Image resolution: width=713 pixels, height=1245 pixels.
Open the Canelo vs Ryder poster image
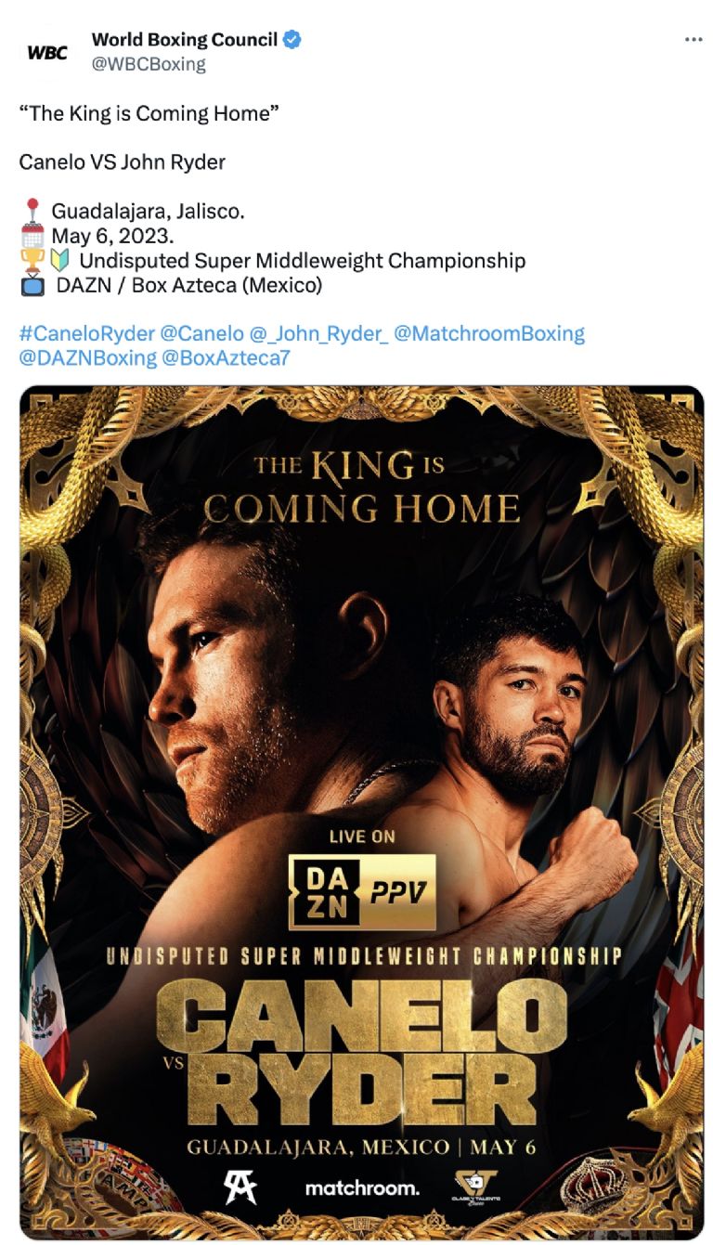(x=361, y=812)
